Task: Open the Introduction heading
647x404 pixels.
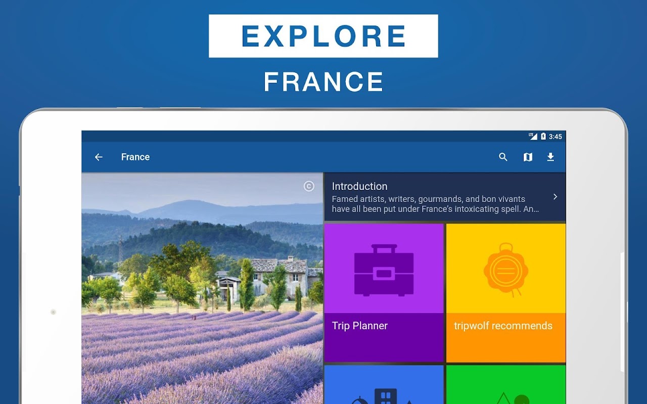Action: pyautogui.click(x=359, y=186)
